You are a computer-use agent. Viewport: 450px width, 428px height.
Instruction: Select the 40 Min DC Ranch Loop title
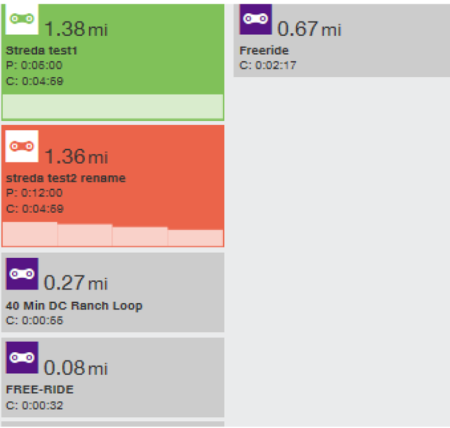point(74,306)
